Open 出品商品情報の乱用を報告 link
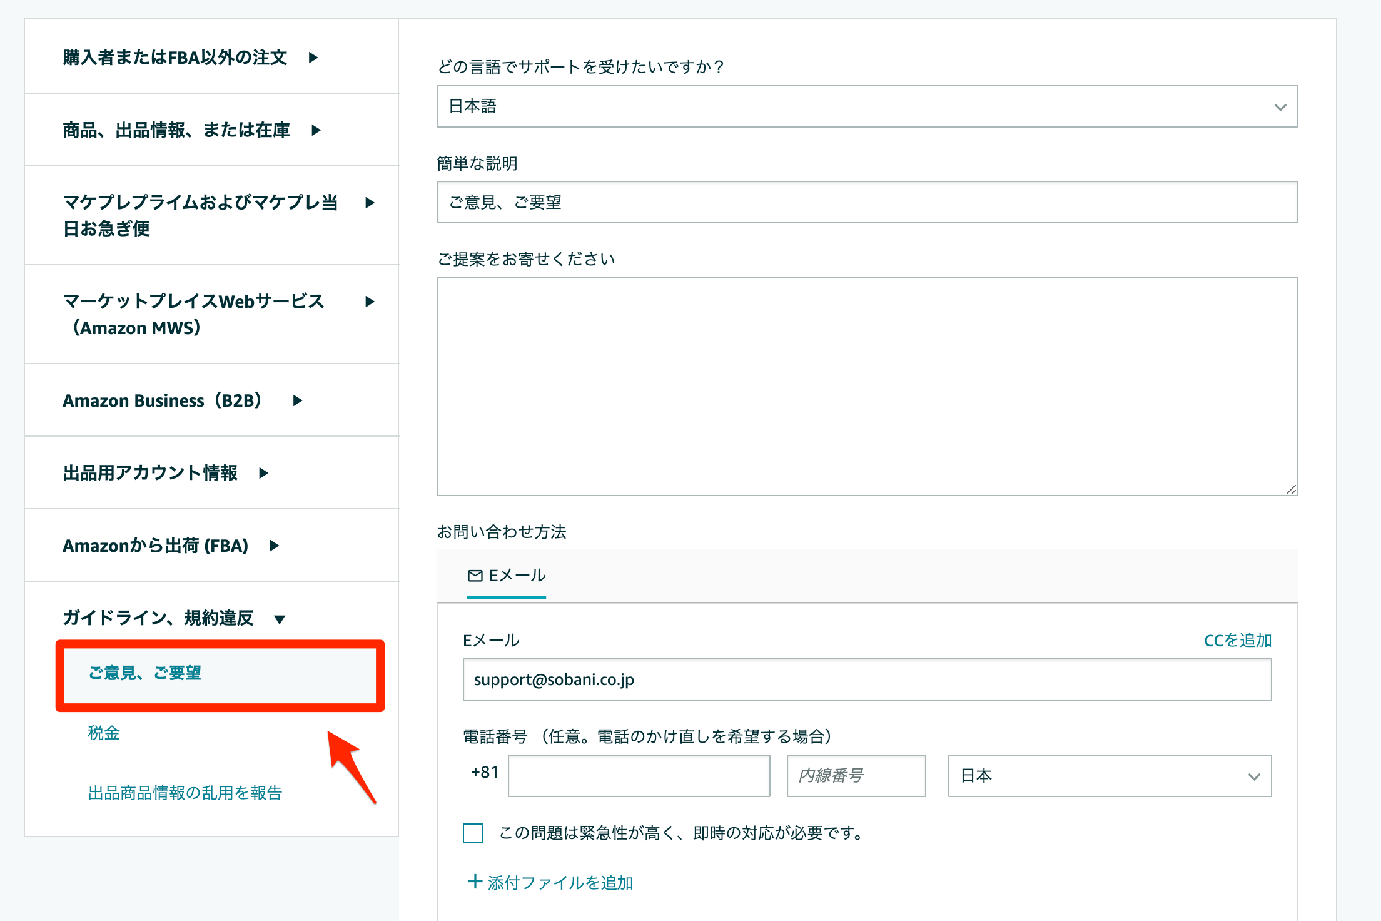Viewport: 1381px width, 921px height. pyautogui.click(x=185, y=793)
